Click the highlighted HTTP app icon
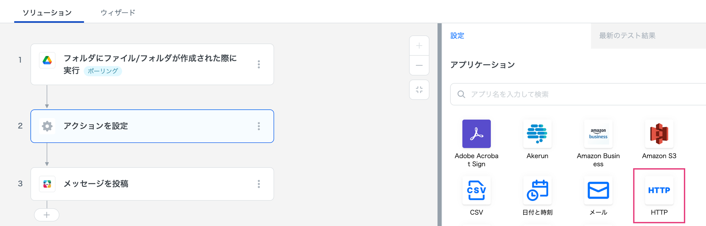This screenshot has height=226, width=706. [x=659, y=191]
